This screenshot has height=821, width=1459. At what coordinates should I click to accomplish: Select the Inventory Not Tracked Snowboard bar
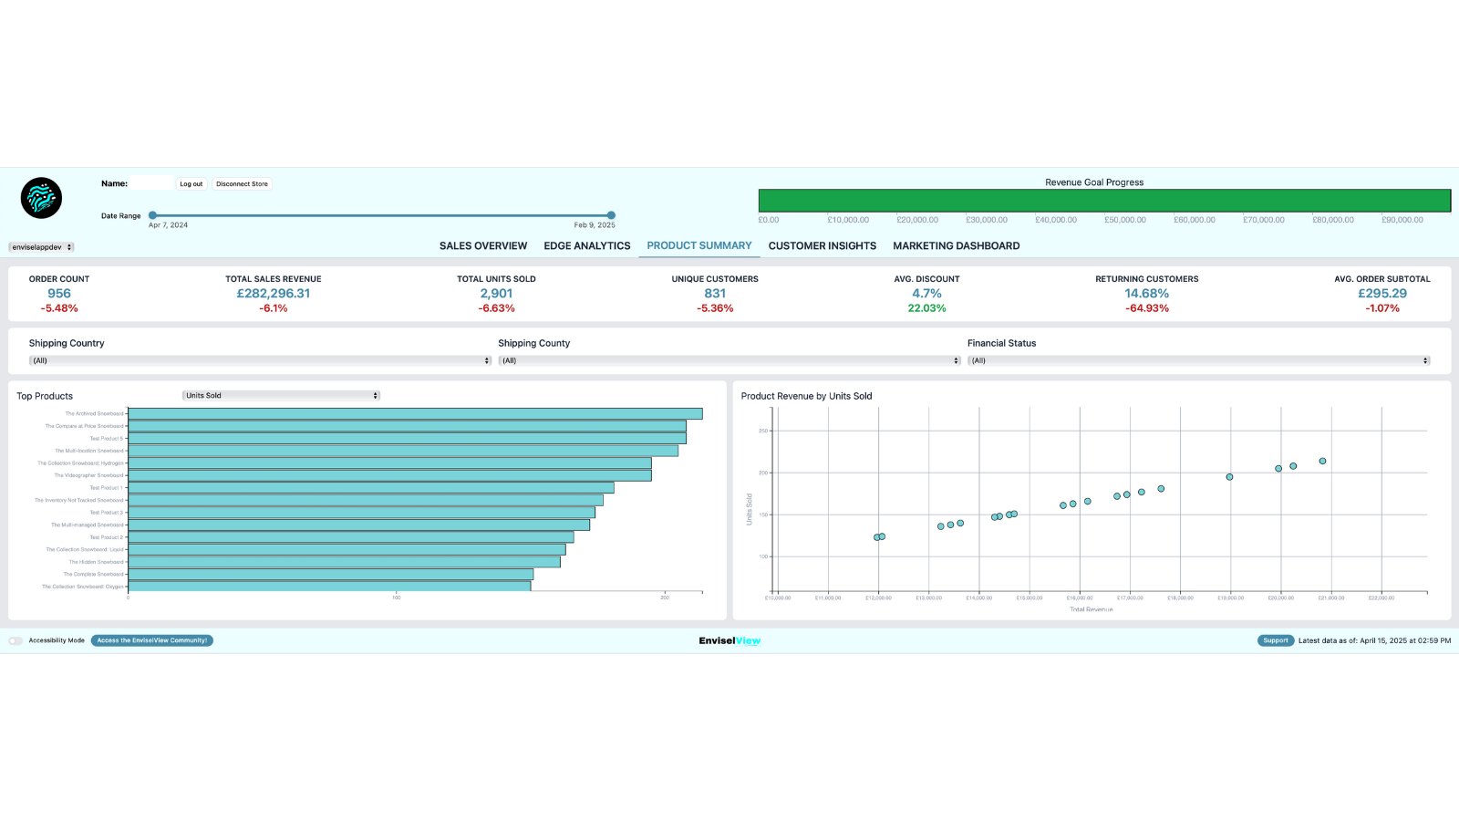pos(366,500)
